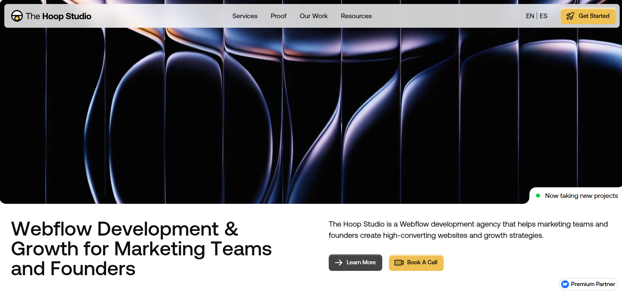Viewport: 622px width, 294px height.
Task: Open the Resources menu
Action: point(356,16)
